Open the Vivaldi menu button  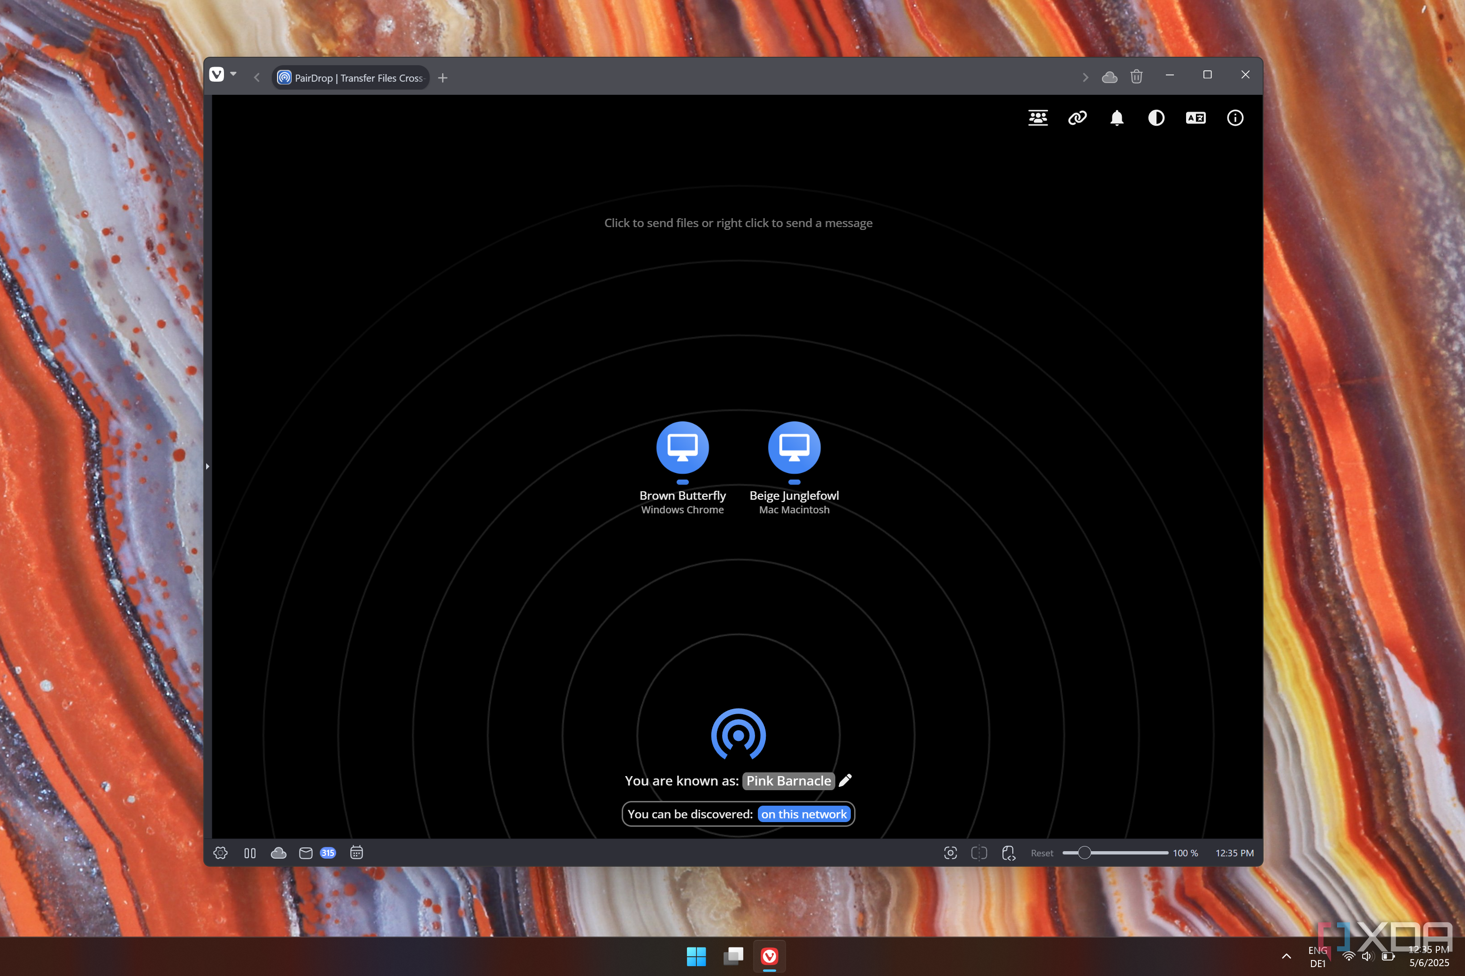(216, 75)
